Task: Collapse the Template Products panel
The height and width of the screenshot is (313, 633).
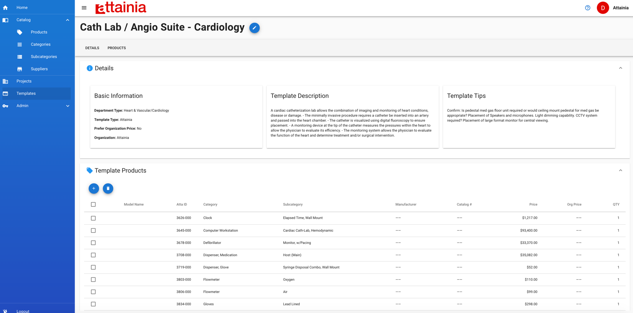Action: click(620, 171)
